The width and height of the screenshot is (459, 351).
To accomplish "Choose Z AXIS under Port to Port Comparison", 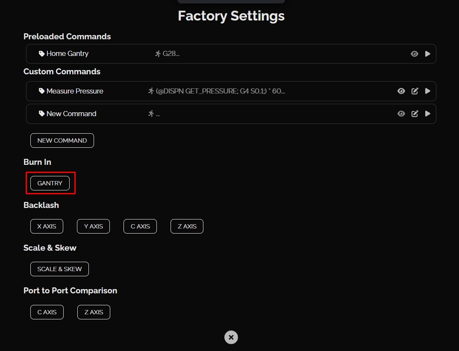I will (x=94, y=312).
